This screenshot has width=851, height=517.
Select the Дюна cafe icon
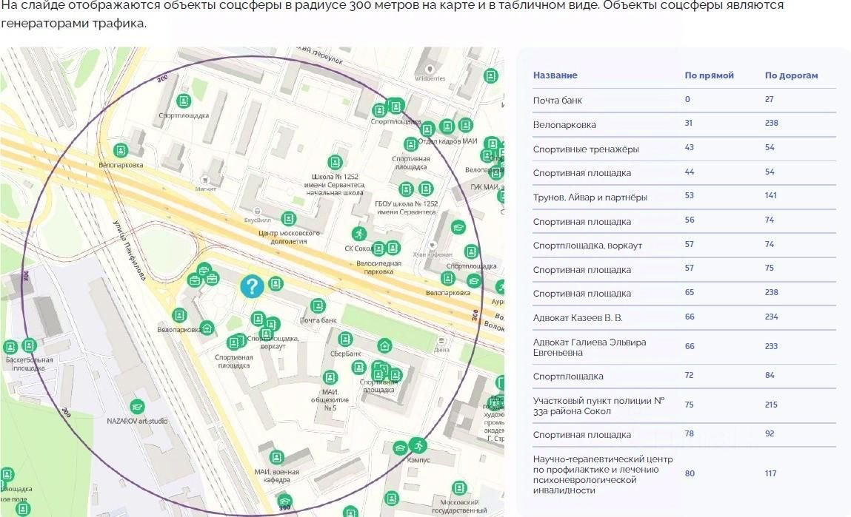tap(441, 341)
